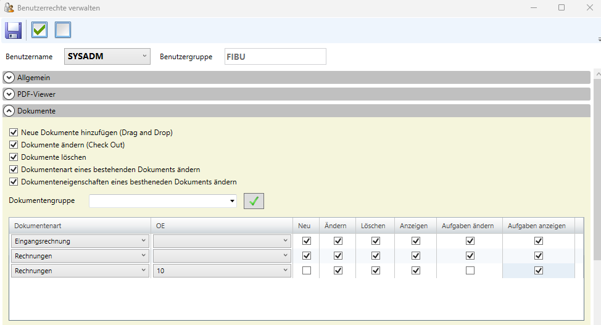This screenshot has width=601, height=325.
Task: Click the Benutzergruppe FIBU field
Action: tap(275, 57)
